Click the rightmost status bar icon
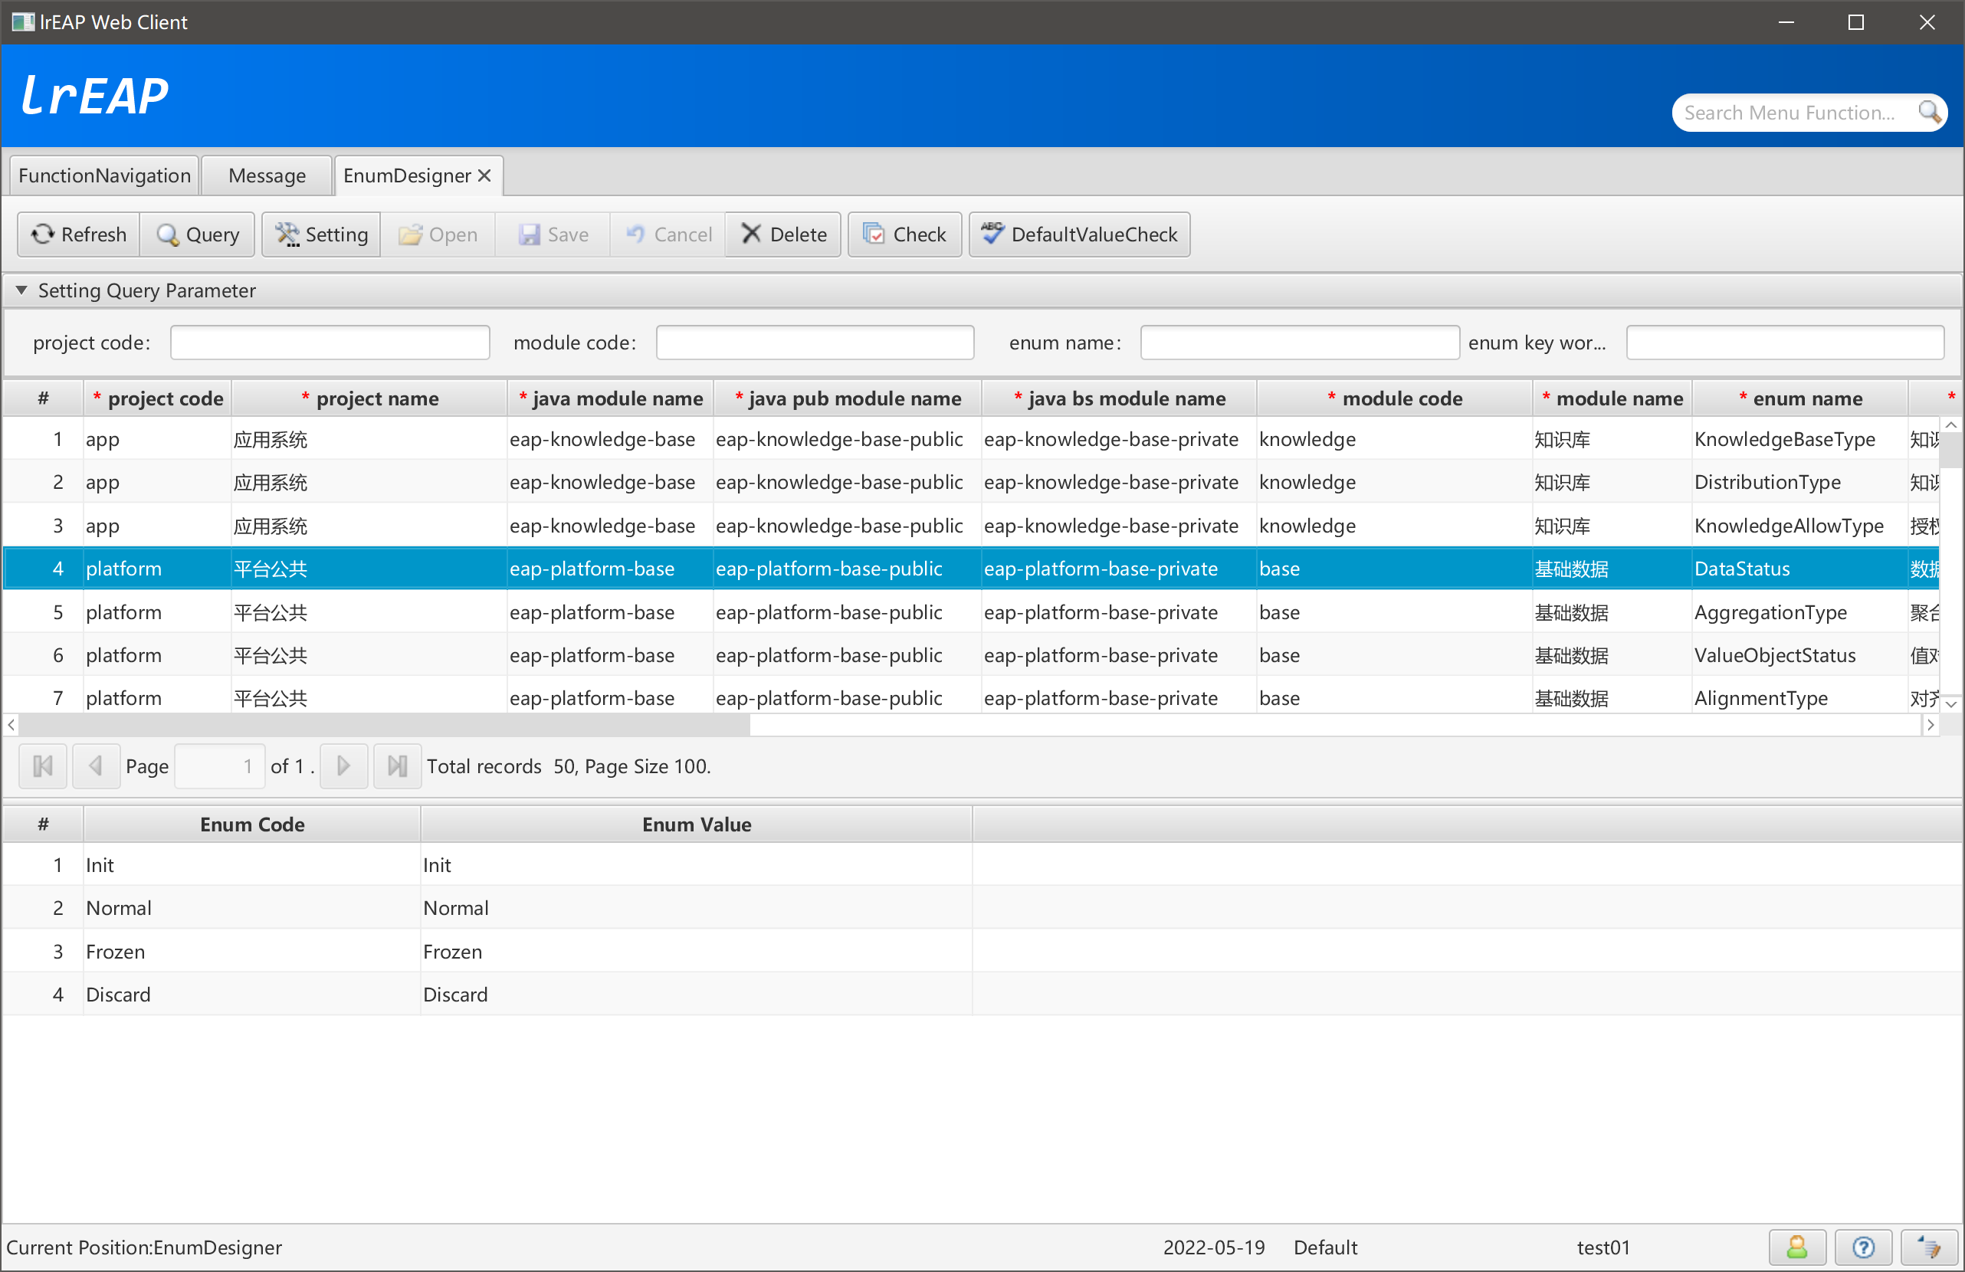1965x1272 pixels. [x=1929, y=1247]
